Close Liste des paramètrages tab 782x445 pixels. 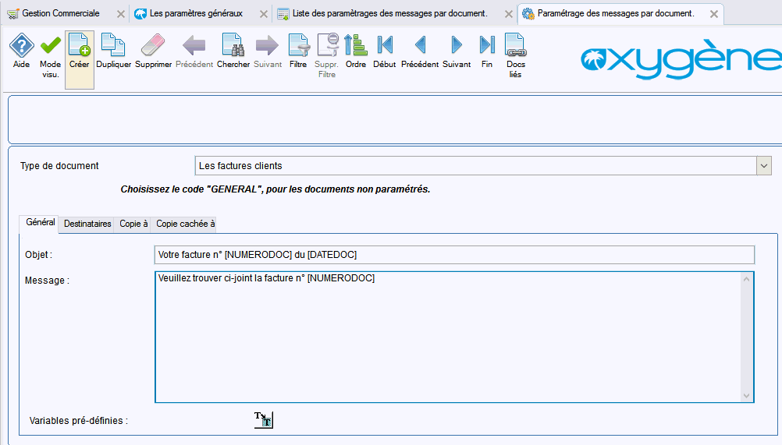click(509, 15)
